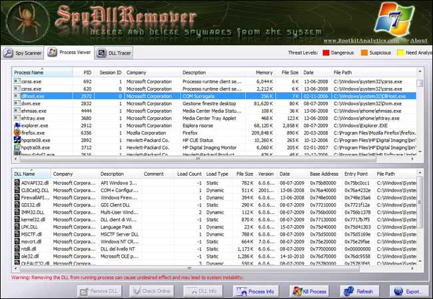Click the Remove DLL button
This screenshot has height=299, width=433.
99,291
